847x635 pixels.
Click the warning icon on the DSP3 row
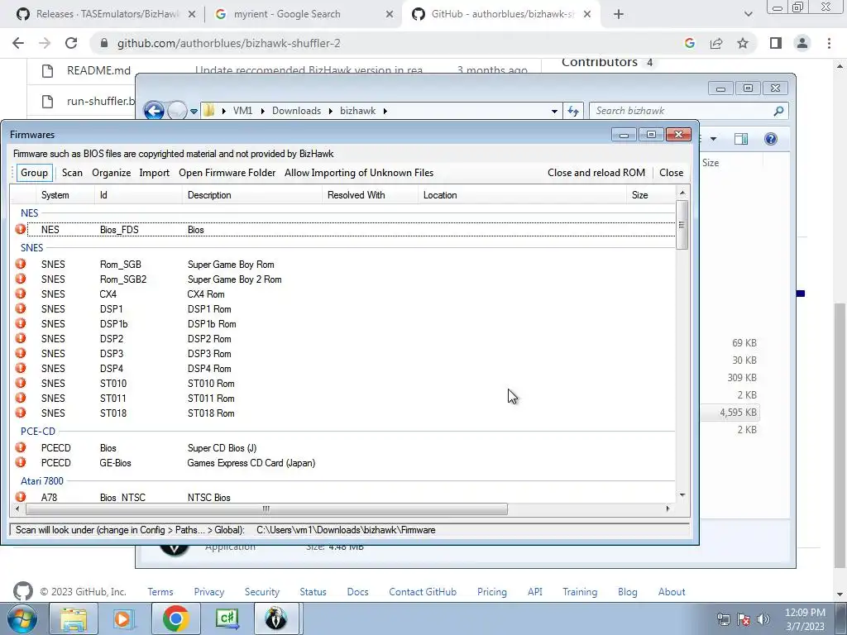(x=21, y=353)
